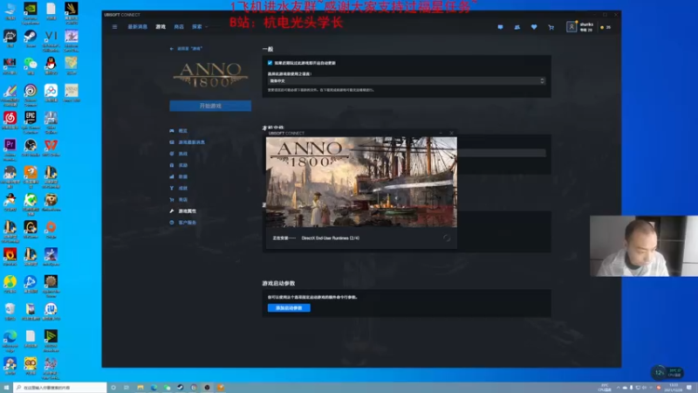
Task: Open the Baidu Netdisk desktop shortcut
Action: tap(51, 93)
